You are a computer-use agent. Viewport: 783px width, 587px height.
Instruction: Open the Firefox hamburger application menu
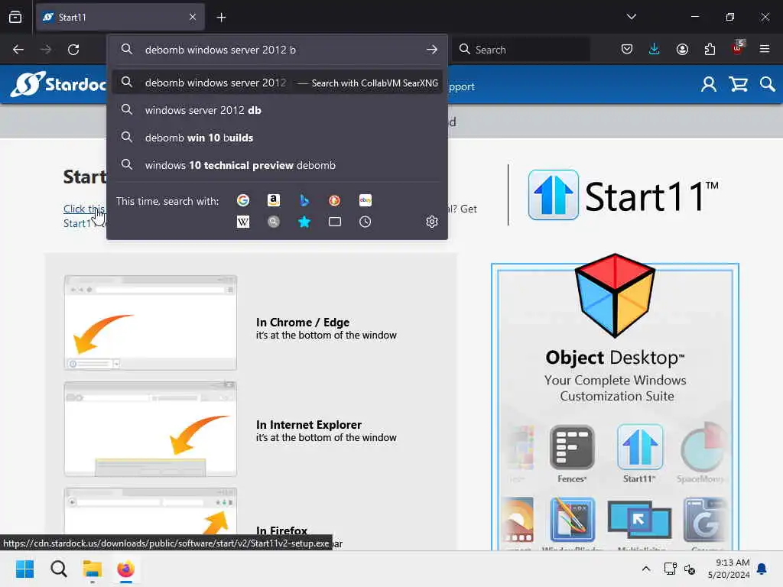click(x=765, y=49)
